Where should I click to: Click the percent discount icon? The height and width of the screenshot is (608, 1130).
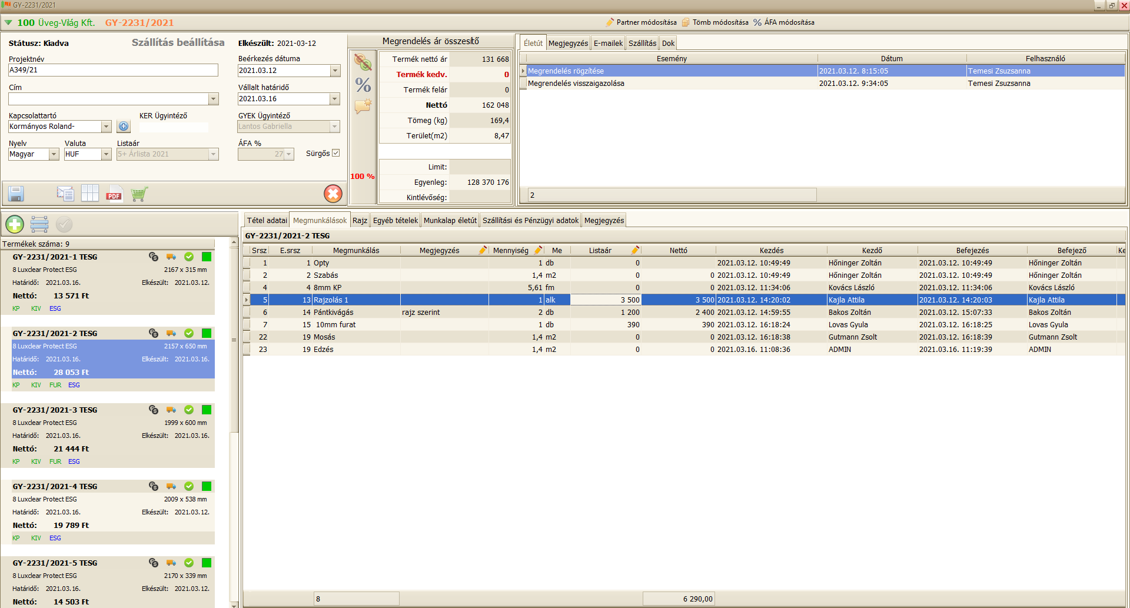(x=363, y=85)
